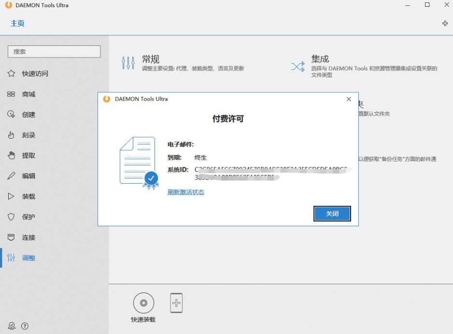Viewport: 453px width, 334px height.
Task: Open 集成 integration settings heading
Action: tap(320, 59)
